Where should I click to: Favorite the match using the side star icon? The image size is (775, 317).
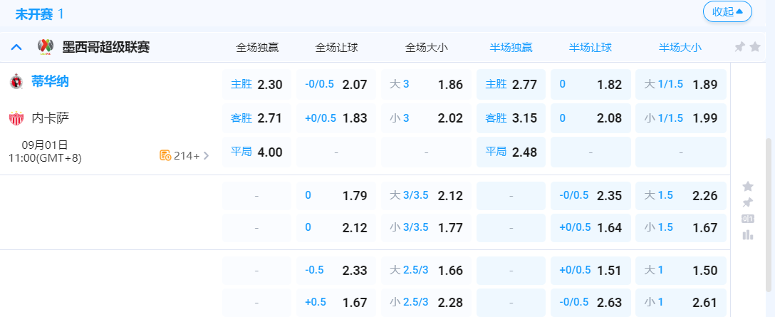tap(748, 187)
